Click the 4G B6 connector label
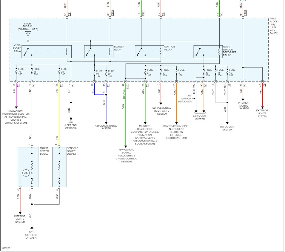Image resolution: width=285 pixels, height=252 pixels. [x=262, y=85]
